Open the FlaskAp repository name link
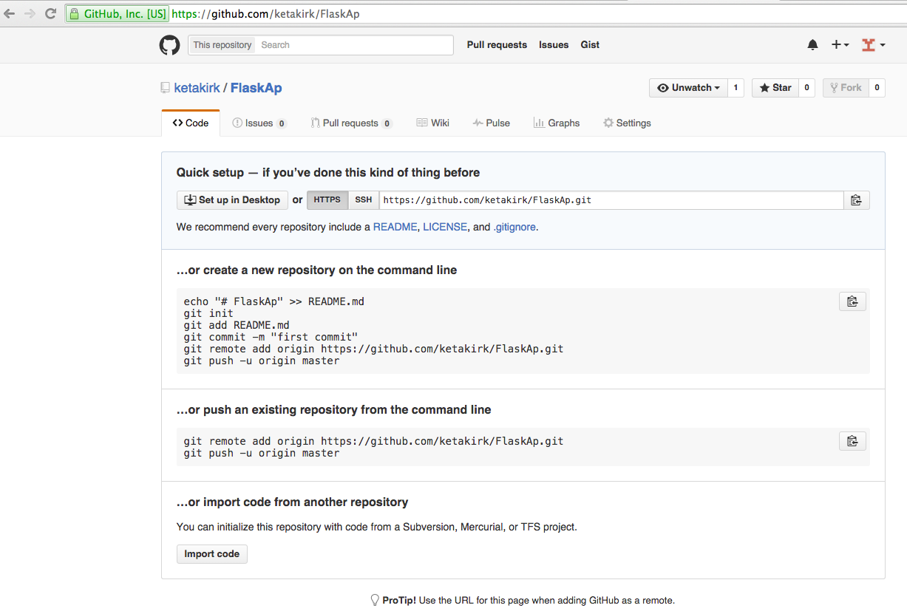The height and width of the screenshot is (611, 907). [x=256, y=88]
